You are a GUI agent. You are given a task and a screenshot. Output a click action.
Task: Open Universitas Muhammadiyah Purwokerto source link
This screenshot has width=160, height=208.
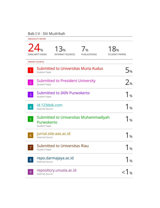pos(73,120)
